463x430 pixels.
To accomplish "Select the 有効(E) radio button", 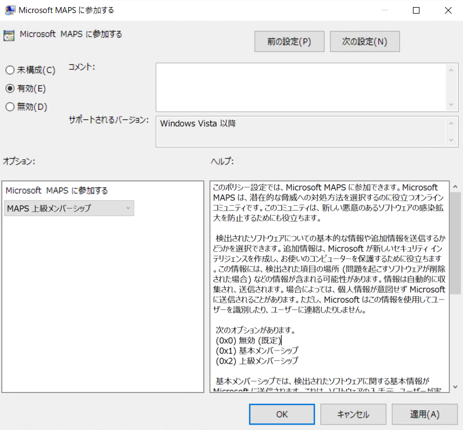I will pyautogui.click(x=9, y=88).
